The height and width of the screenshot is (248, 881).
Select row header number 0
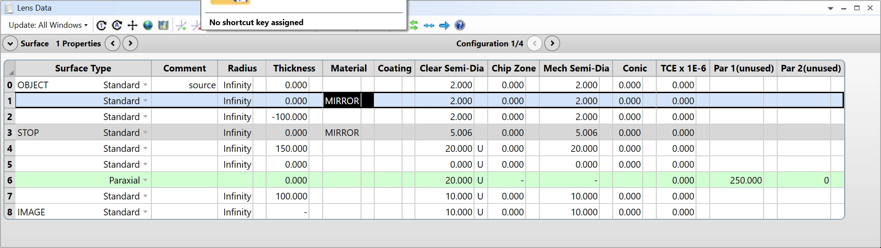tap(10, 85)
